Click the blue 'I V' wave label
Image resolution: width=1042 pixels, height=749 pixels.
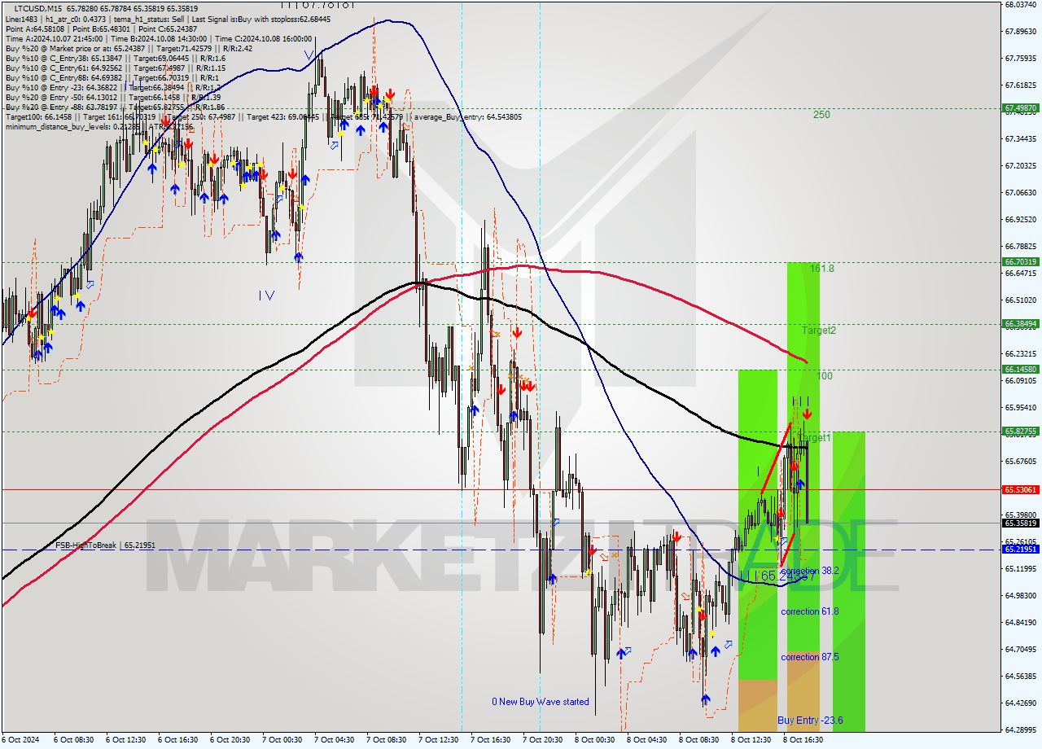[x=266, y=295]
